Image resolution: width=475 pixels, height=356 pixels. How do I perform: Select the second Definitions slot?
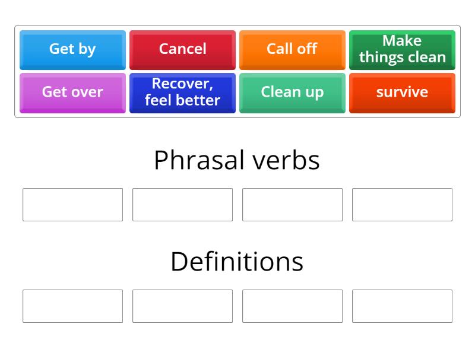182,306
